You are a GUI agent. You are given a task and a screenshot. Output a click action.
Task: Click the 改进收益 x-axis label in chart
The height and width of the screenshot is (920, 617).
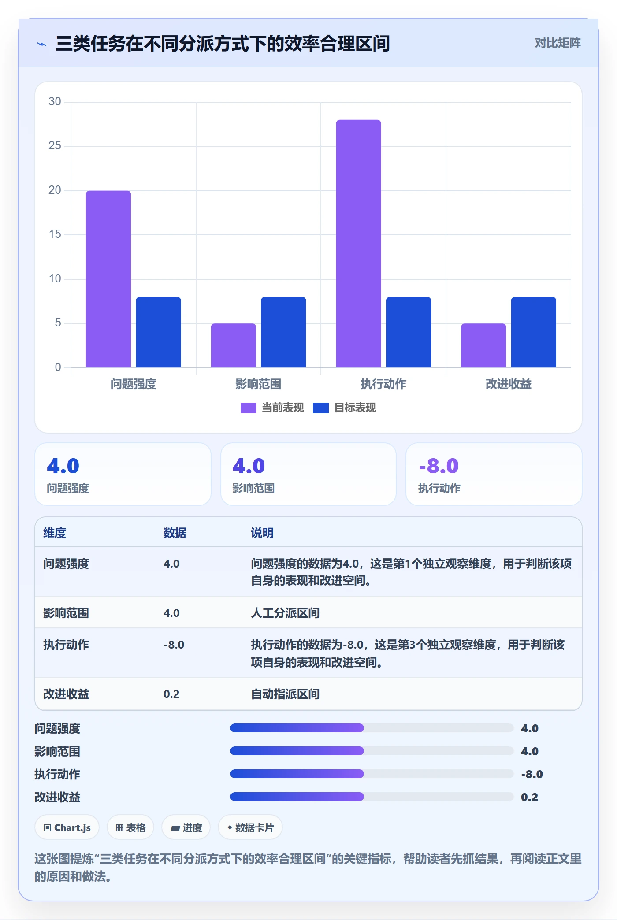click(509, 384)
